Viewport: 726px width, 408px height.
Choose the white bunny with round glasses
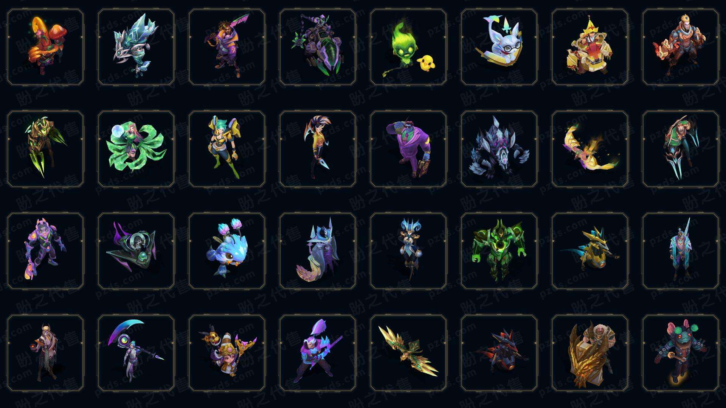tap(499, 47)
